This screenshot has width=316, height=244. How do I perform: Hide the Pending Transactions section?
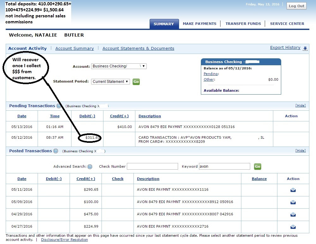301,106
